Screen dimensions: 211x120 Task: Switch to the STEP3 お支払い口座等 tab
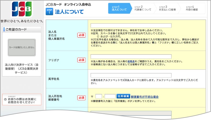coord(167,8)
